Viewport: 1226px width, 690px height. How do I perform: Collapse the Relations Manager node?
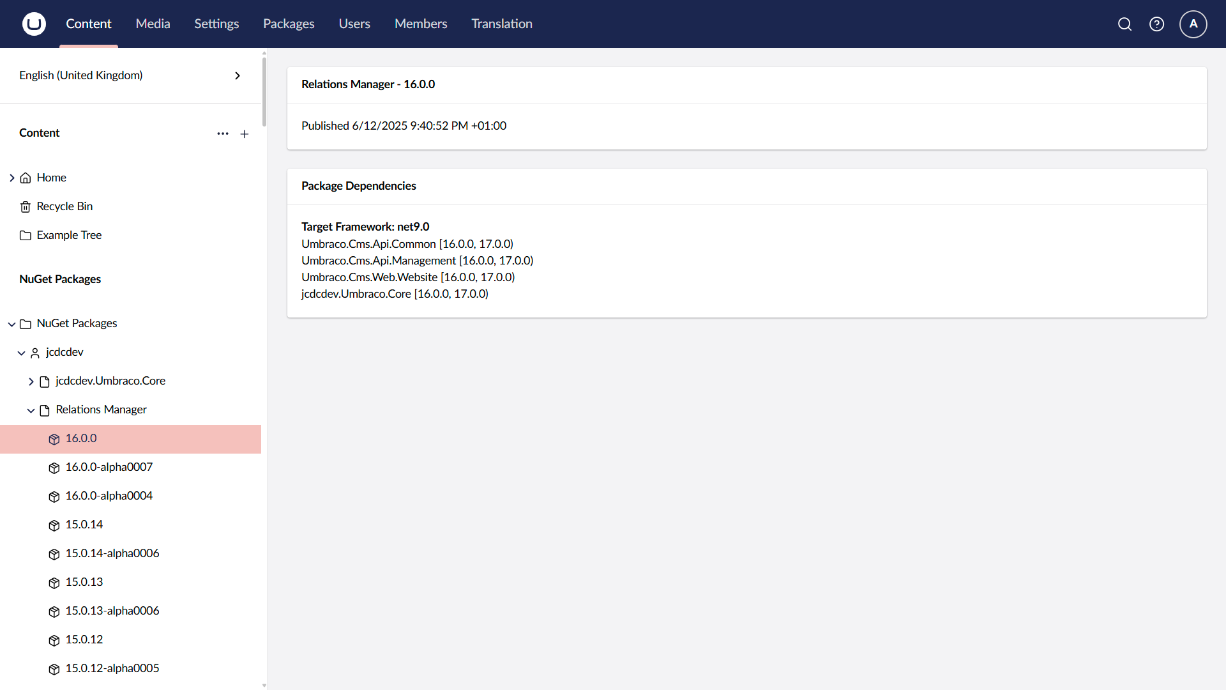pyautogui.click(x=31, y=410)
